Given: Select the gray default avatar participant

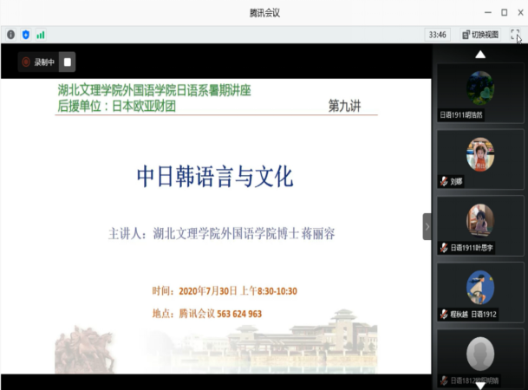Looking at the screenshot, I should [x=479, y=354].
